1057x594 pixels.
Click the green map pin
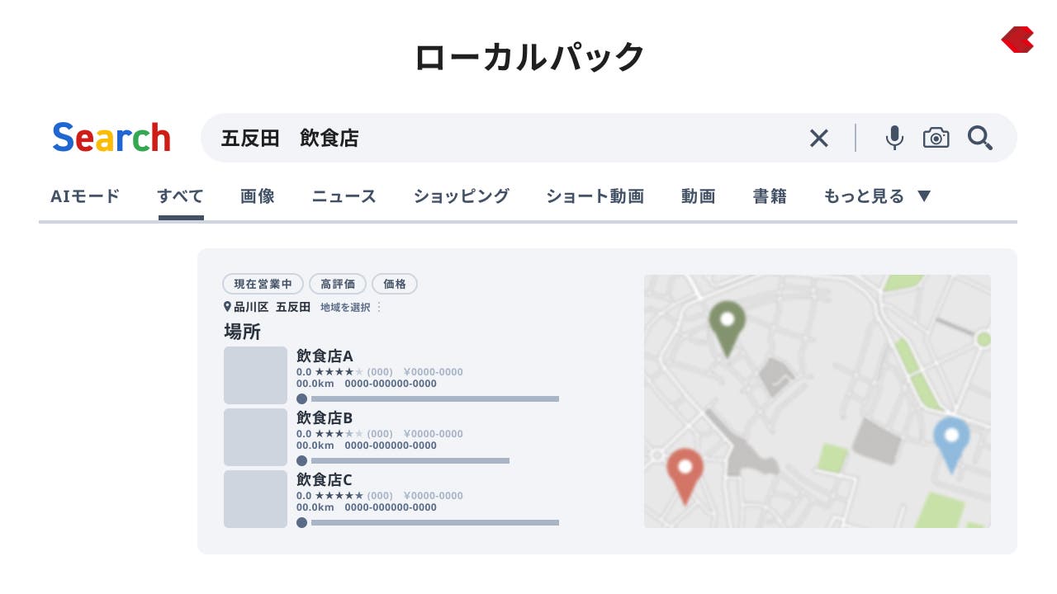pos(727,328)
